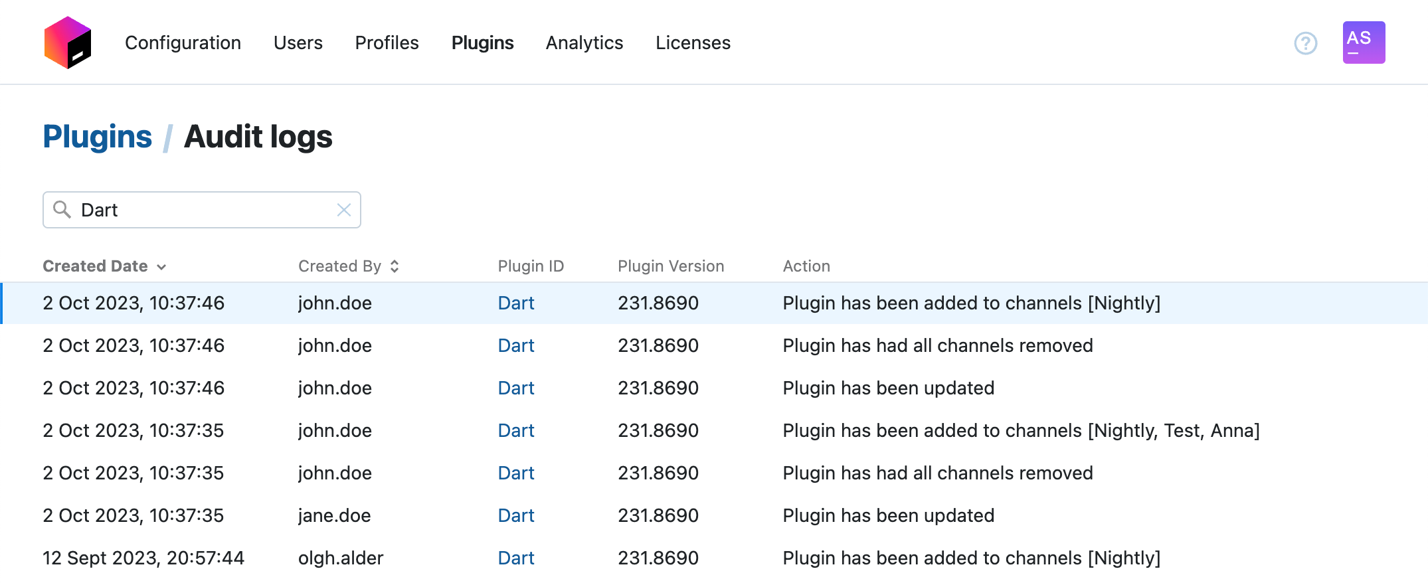Open the help question mark icon
The image size is (1428, 583).
click(1305, 43)
